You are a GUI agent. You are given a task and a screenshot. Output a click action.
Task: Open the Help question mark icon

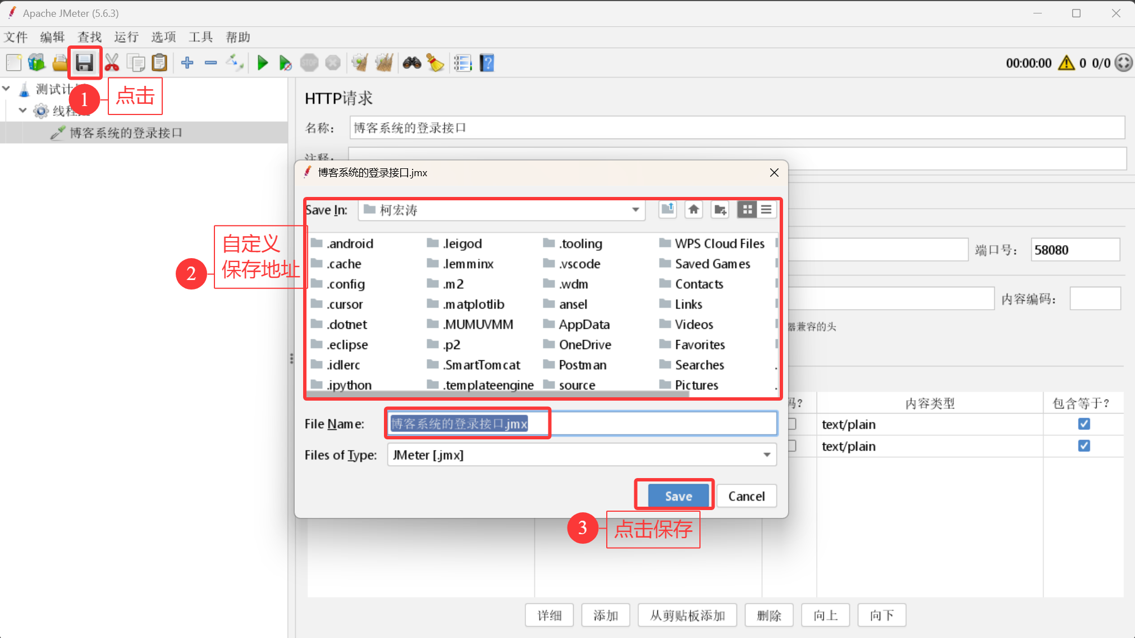pyautogui.click(x=487, y=63)
